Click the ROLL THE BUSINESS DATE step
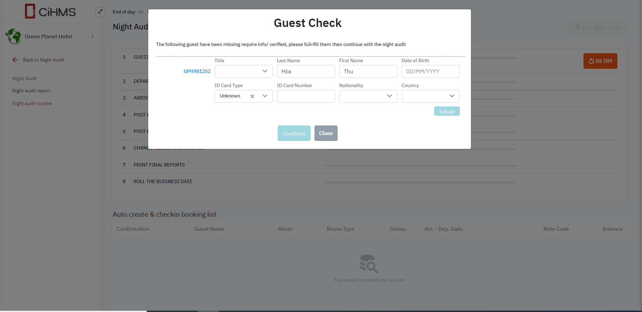The image size is (642, 312). point(163,181)
